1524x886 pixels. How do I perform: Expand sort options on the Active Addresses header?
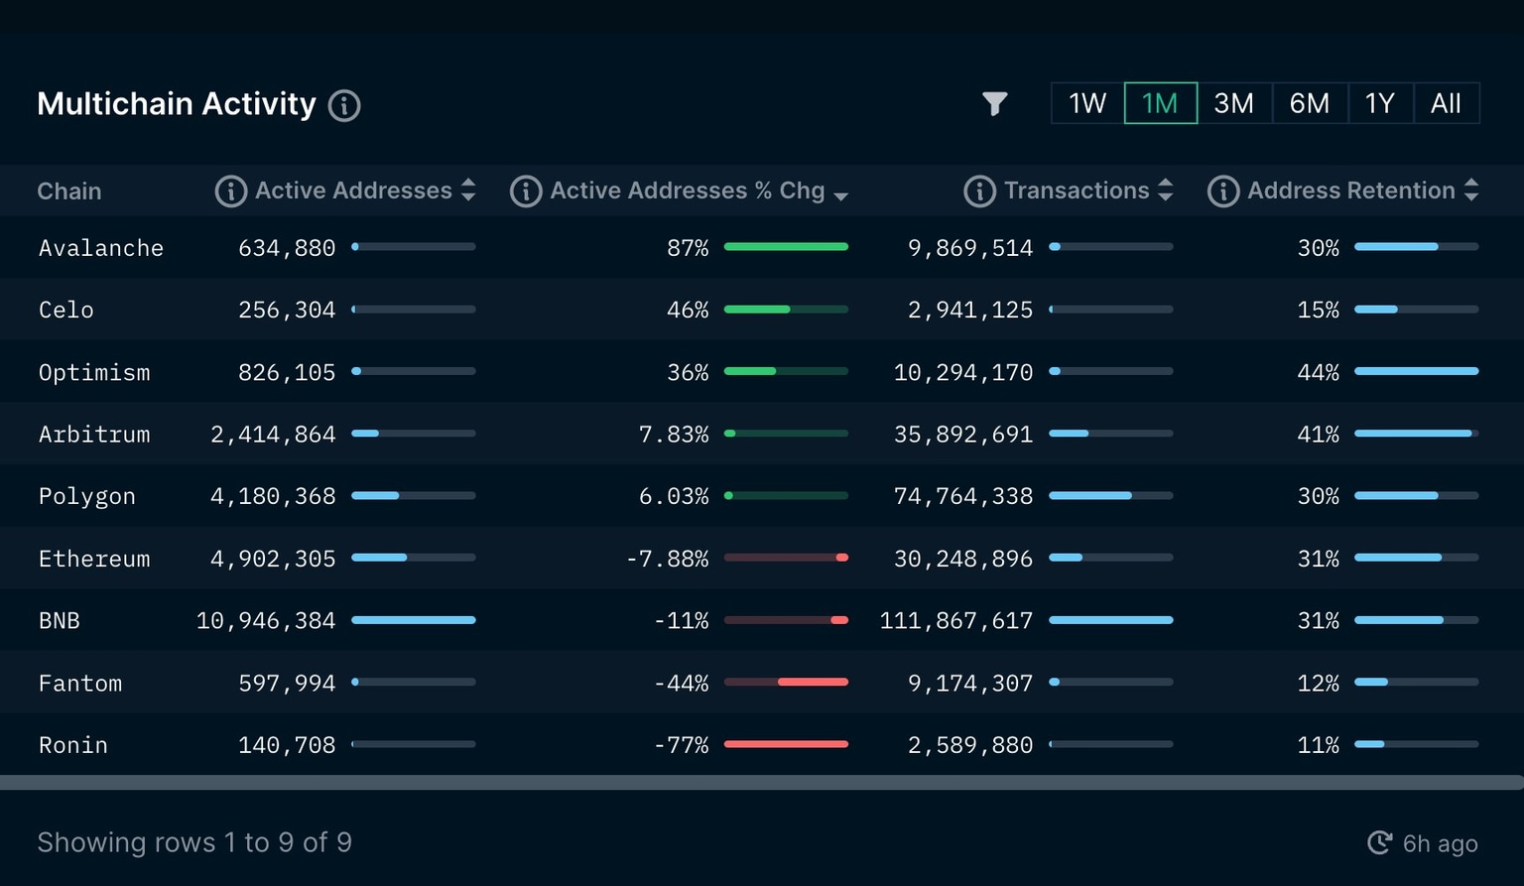(x=468, y=190)
